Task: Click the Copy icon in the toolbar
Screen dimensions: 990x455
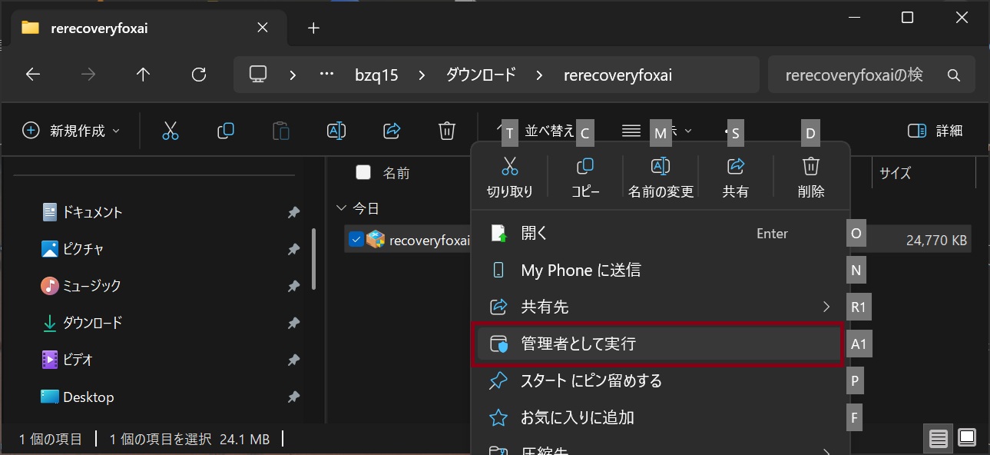Action: pyautogui.click(x=226, y=131)
